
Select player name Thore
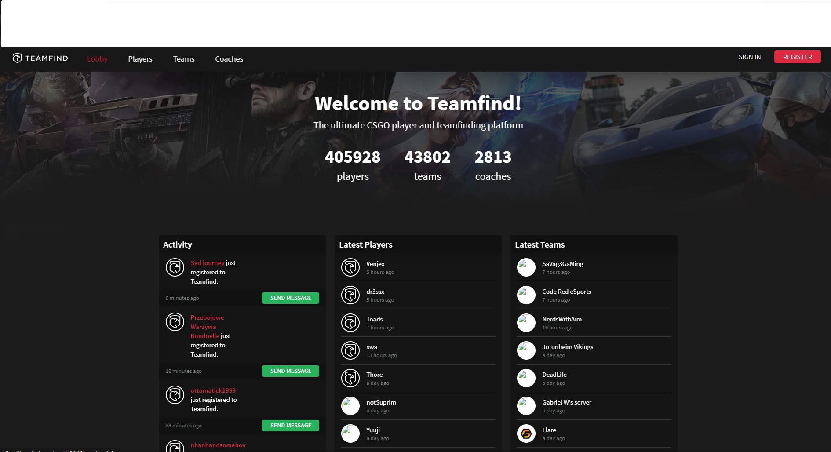[375, 375]
